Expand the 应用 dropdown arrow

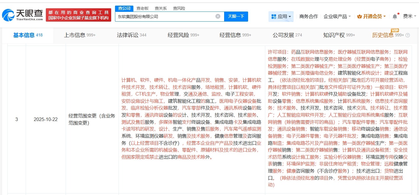point(289,17)
